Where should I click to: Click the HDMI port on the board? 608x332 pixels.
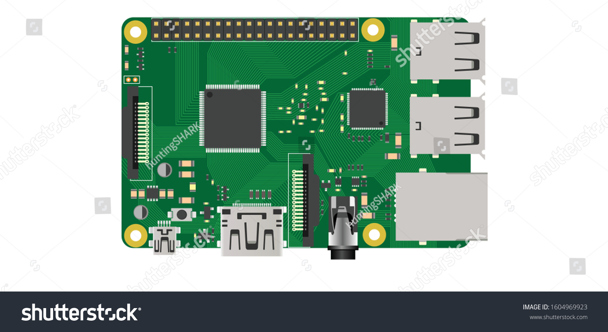point(252,231)
